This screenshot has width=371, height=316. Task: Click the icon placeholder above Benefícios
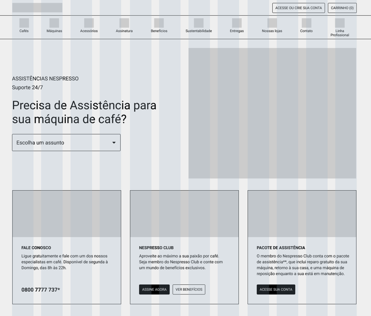point(159,23)
